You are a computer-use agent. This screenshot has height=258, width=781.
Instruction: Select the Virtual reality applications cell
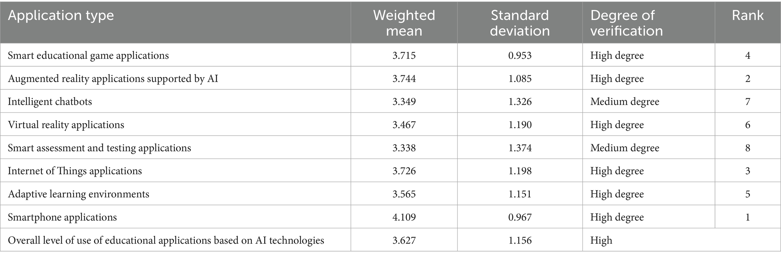pos(66,125)
